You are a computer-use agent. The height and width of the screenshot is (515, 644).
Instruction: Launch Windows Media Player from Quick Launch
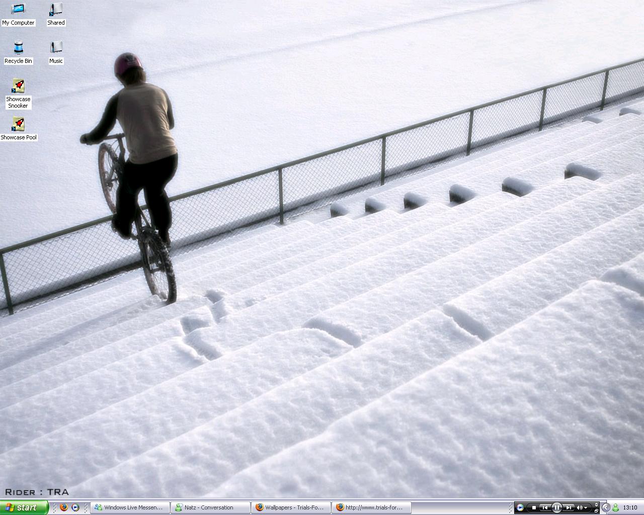tap(75, 507)
